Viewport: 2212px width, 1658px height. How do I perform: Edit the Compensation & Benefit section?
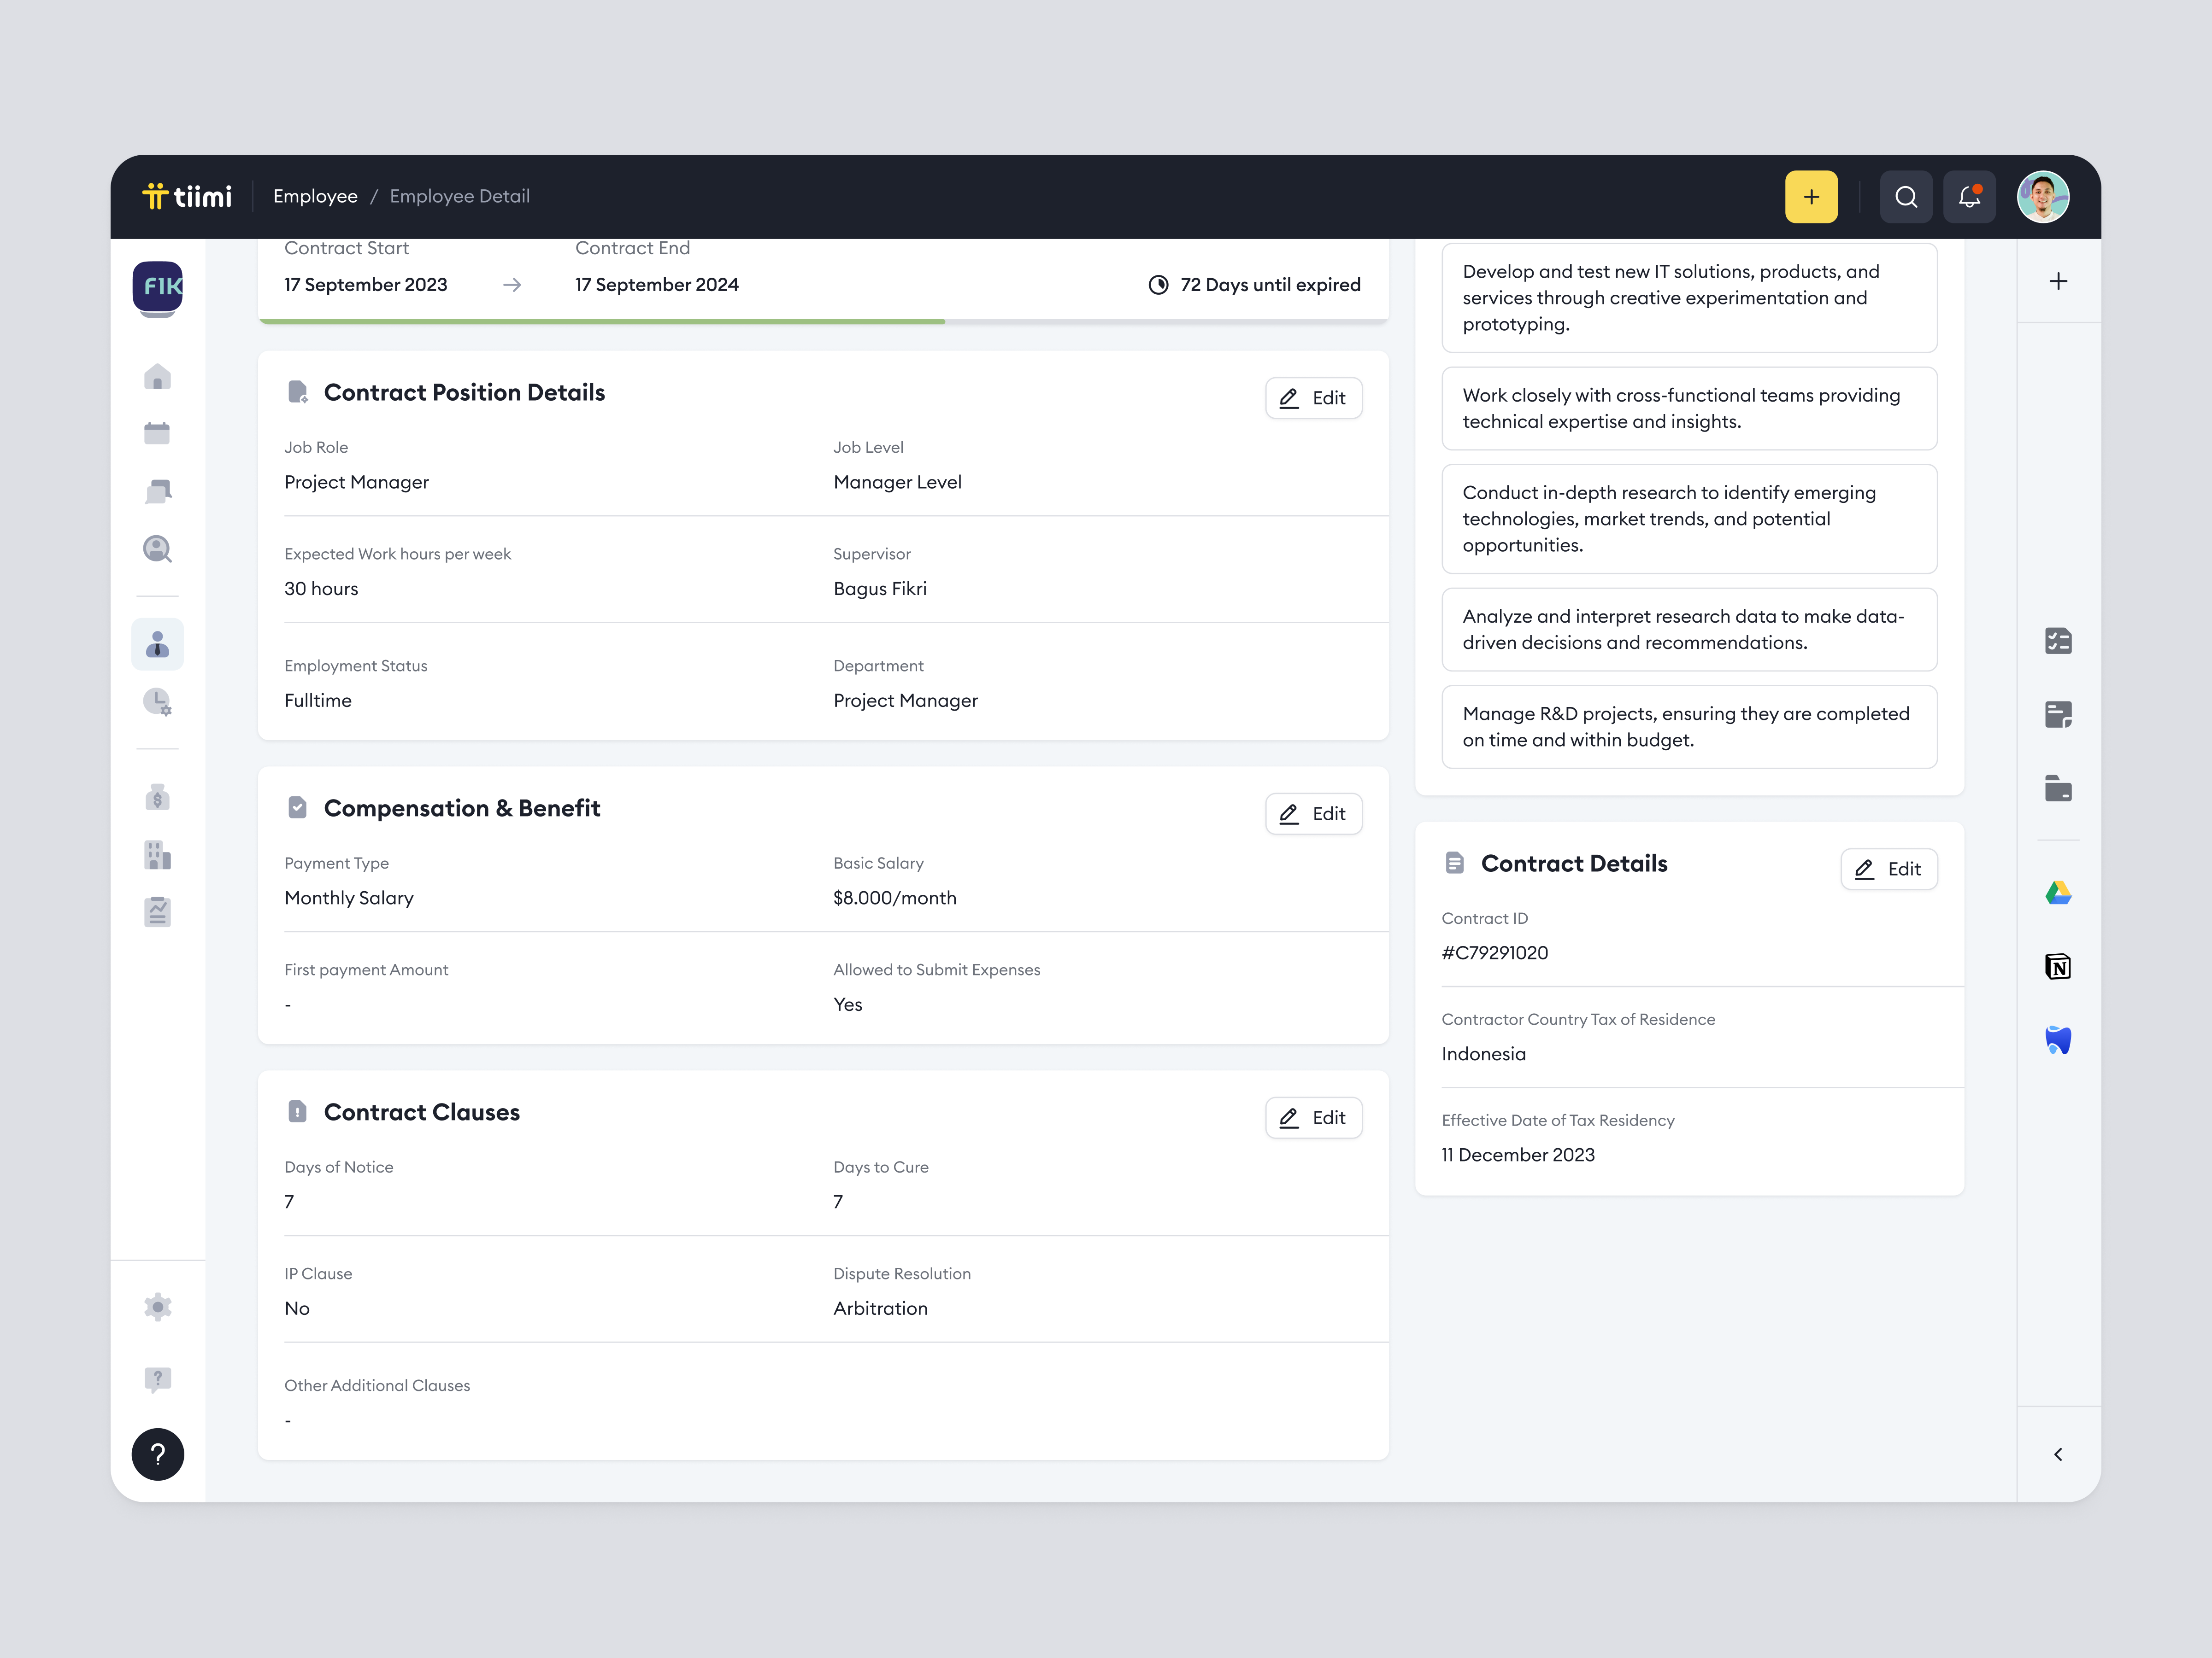pos(1313,813)
